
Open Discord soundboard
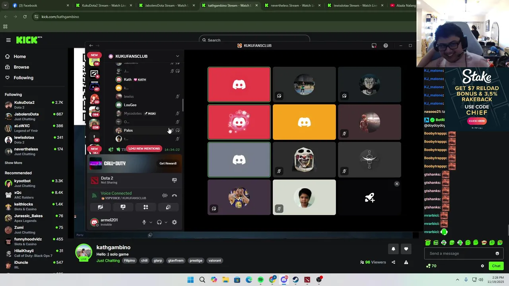tap(168, 207)
